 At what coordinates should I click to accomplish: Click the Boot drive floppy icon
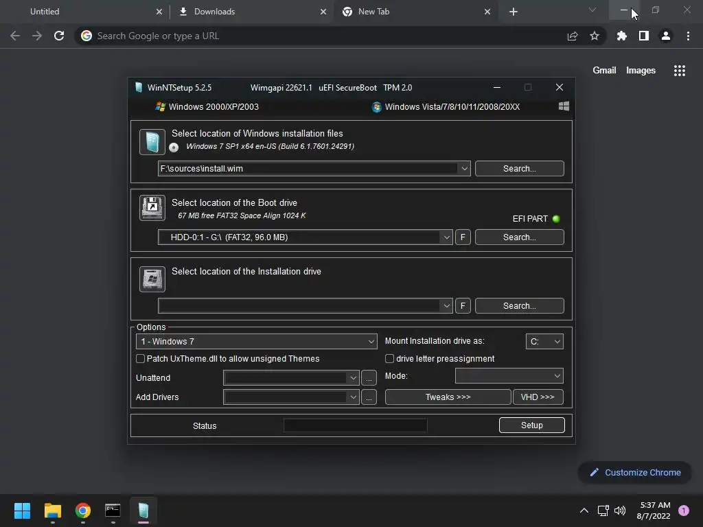point(152,207)
